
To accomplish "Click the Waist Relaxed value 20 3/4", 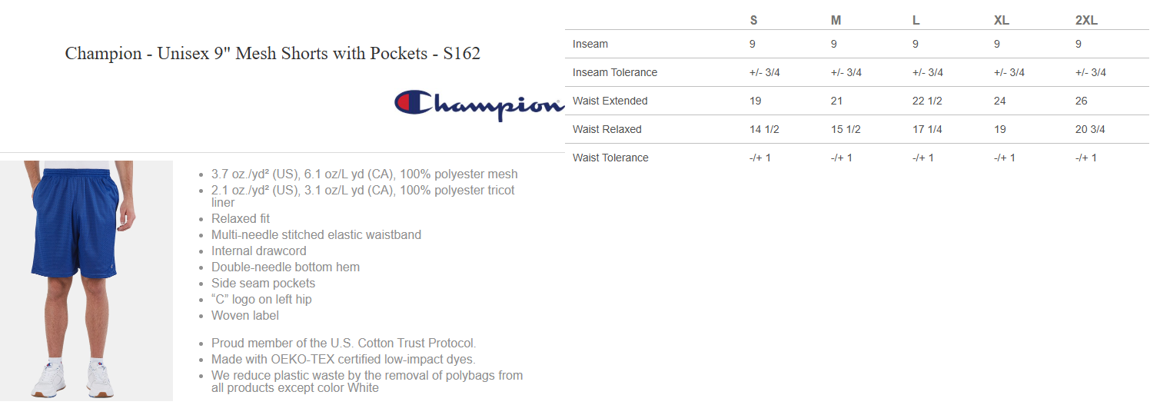I will (x=1090, y=130).
